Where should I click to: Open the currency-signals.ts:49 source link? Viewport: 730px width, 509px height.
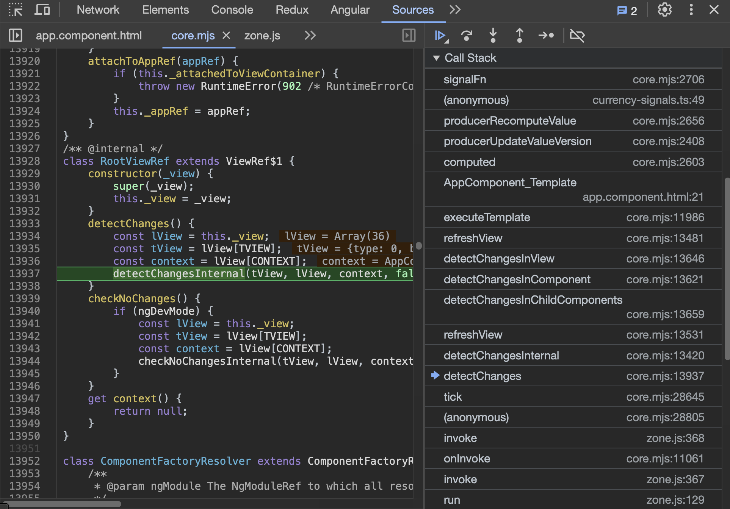pos(648,100)
